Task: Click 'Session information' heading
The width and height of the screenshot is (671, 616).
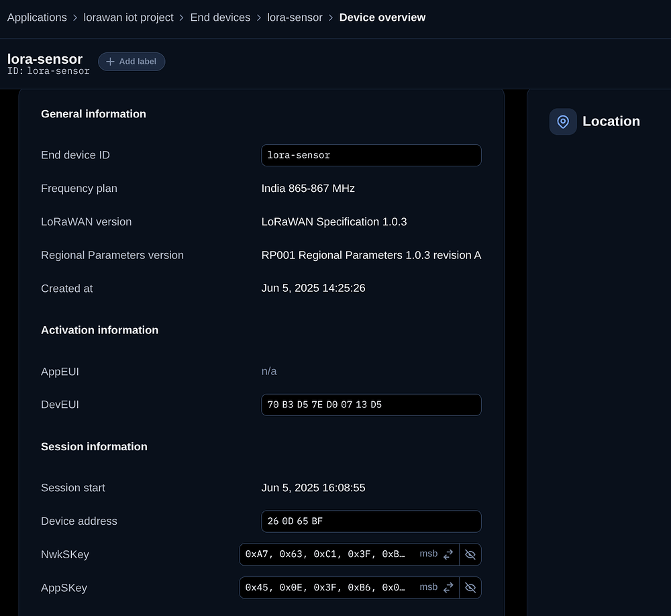Action: click(x=94, y=446)
